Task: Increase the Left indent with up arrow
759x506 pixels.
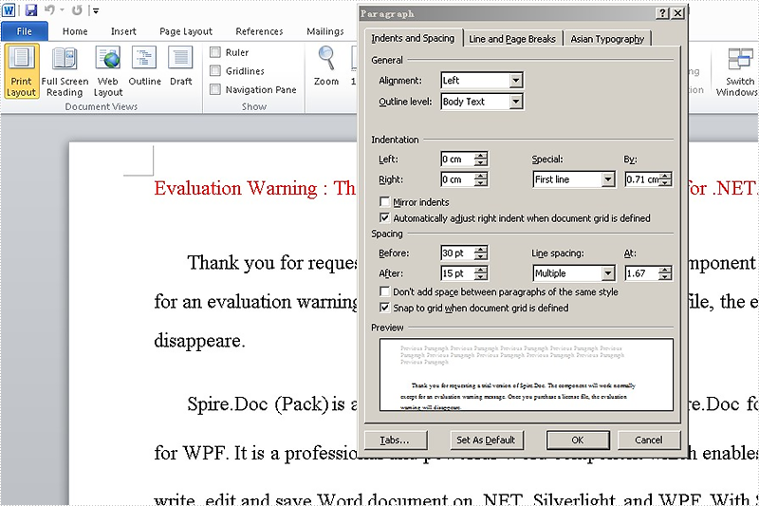Action: [481, 156]
